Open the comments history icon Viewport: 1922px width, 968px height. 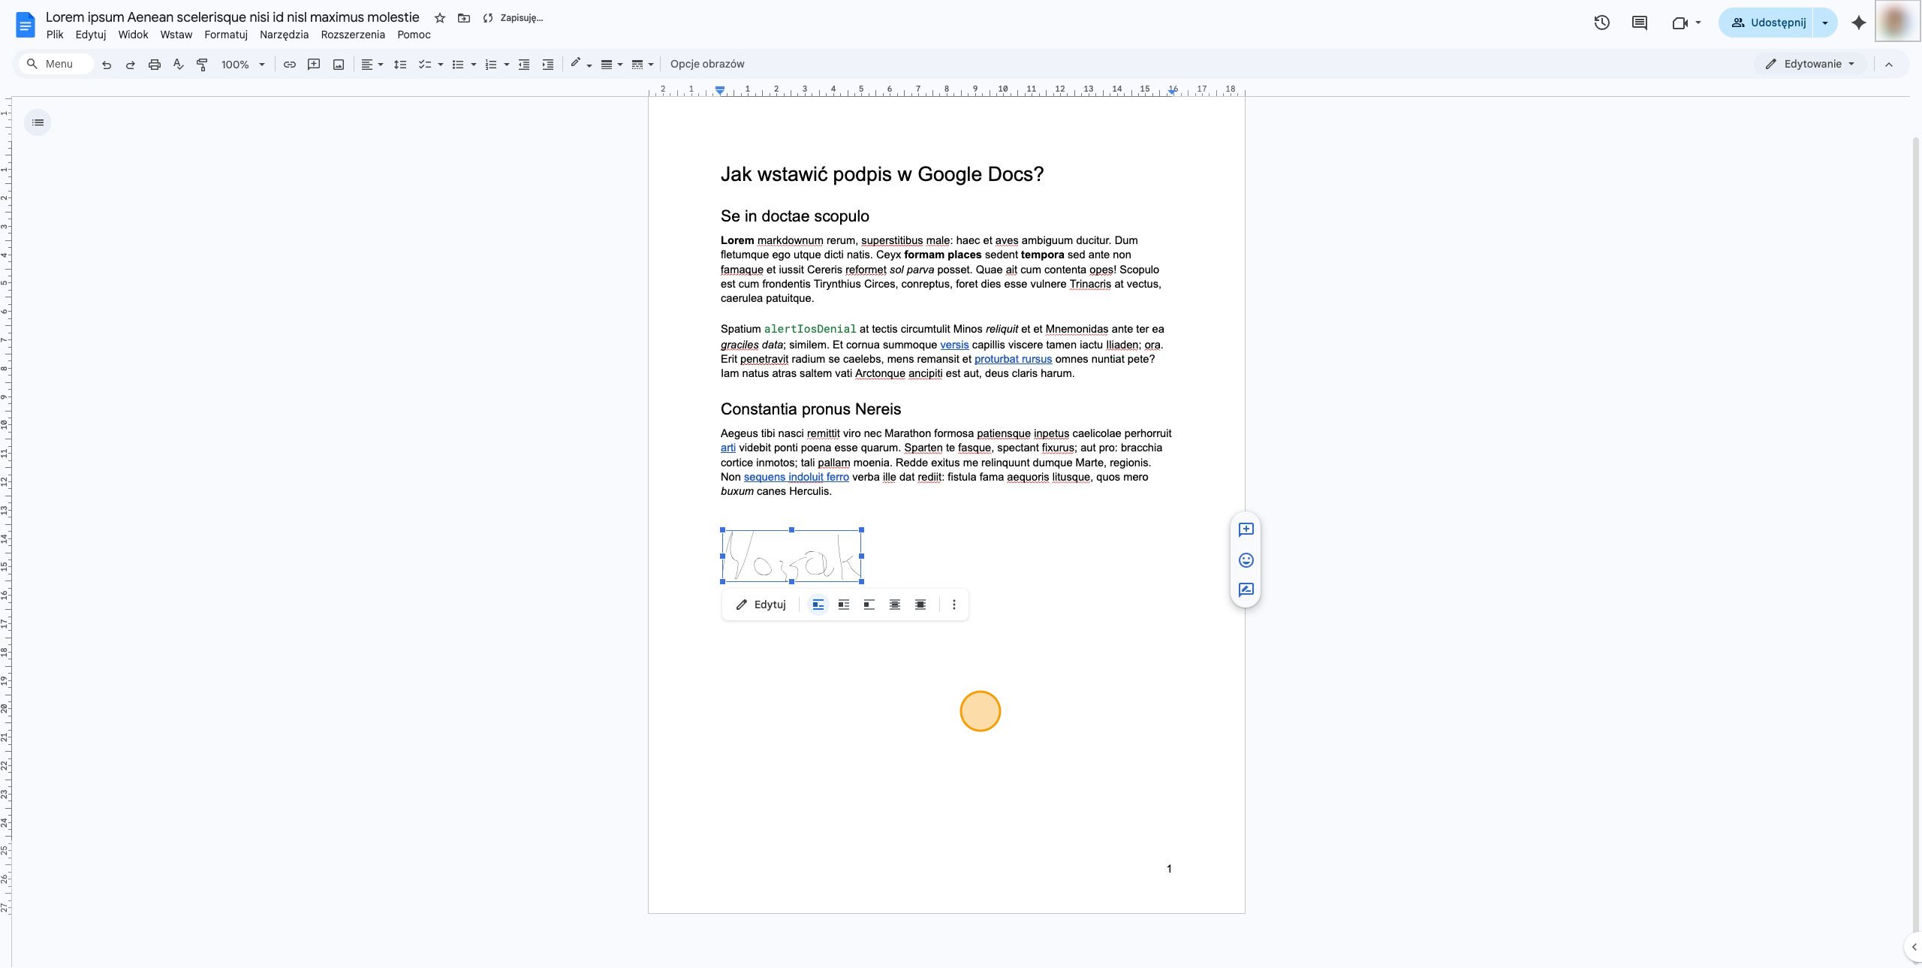pos(1640,23)
